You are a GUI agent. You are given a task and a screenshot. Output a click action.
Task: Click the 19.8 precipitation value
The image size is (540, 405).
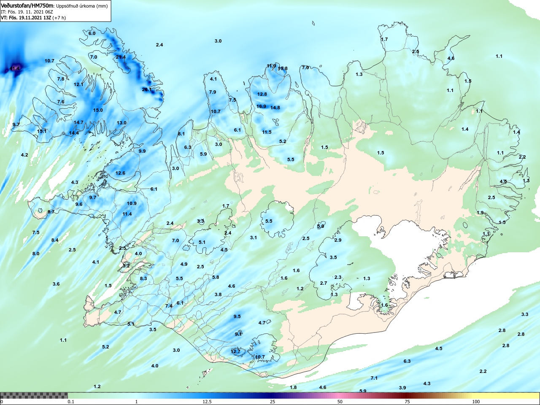[283, 68]
